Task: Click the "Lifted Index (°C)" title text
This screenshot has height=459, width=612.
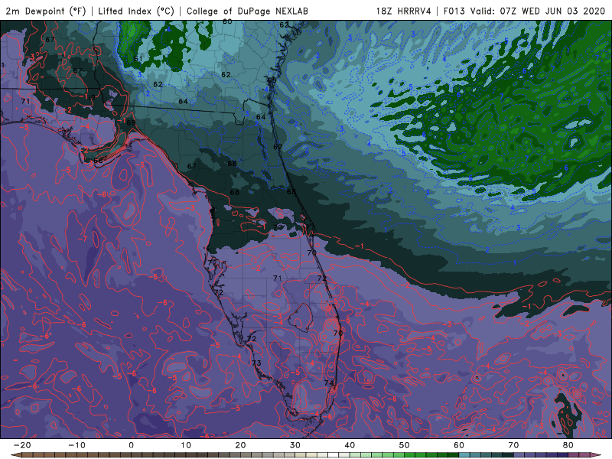Action: click(x=136, y=11)
